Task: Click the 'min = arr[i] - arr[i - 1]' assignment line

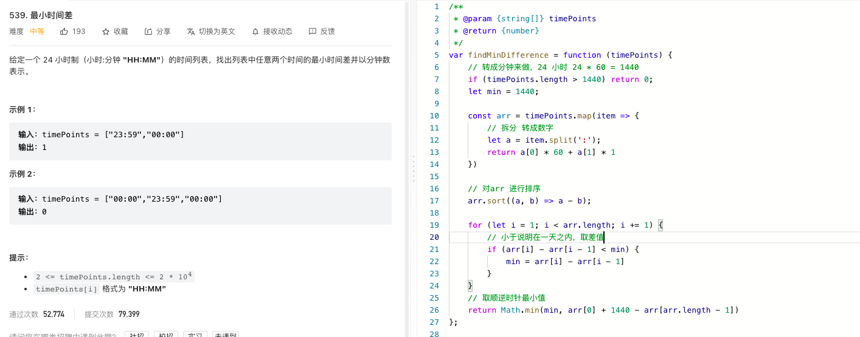Action: click(565, 261)
